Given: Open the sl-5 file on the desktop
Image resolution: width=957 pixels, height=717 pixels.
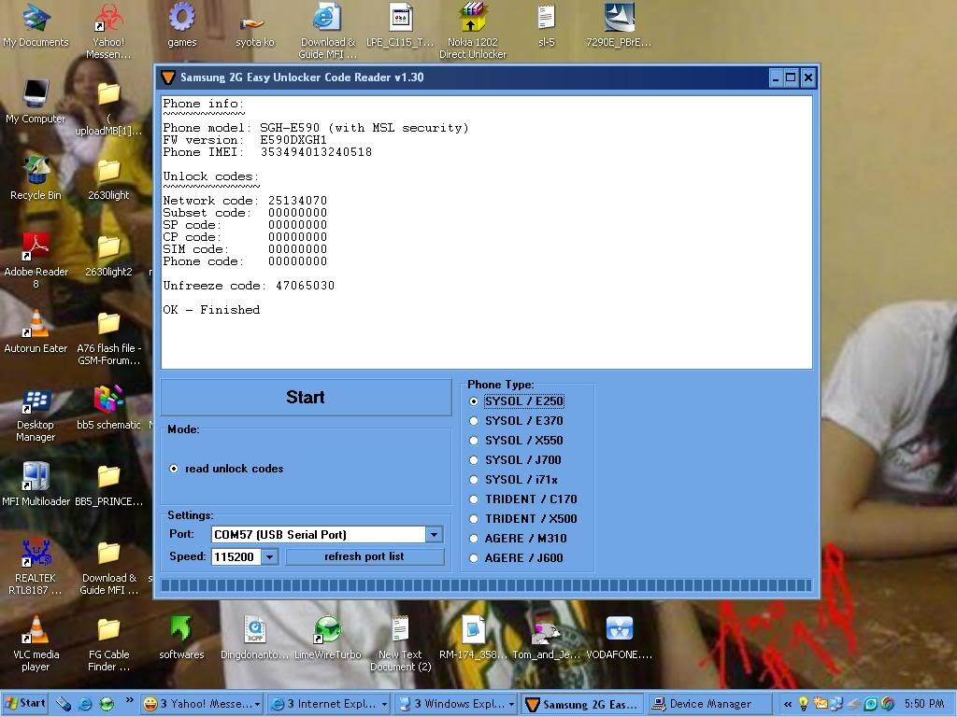Looking at the screenshot, I should click(546, 25).
